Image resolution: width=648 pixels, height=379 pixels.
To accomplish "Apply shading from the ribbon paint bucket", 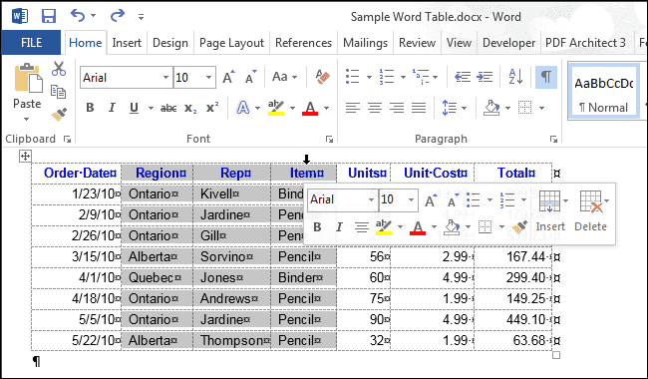I will tap(491, 108).
